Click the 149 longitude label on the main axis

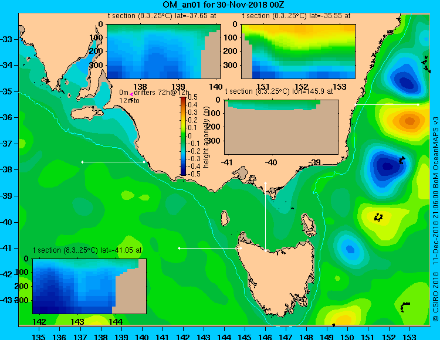(327, 337)
